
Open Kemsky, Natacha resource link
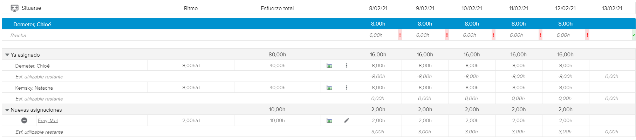(x=34, y=88)
